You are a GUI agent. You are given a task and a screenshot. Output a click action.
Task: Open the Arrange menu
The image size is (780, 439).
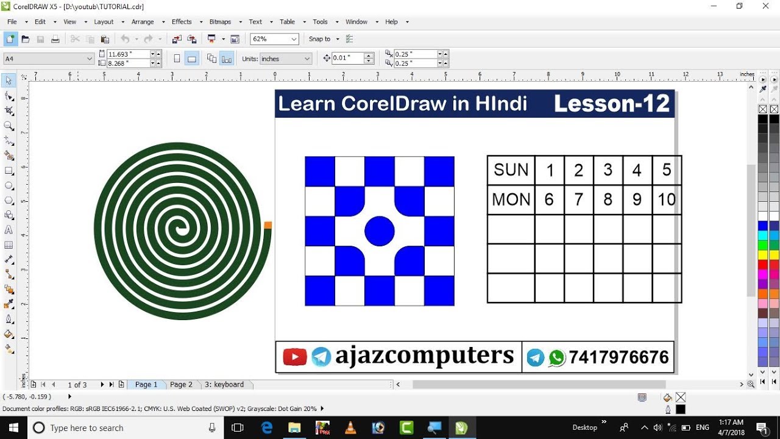(143, 21)
